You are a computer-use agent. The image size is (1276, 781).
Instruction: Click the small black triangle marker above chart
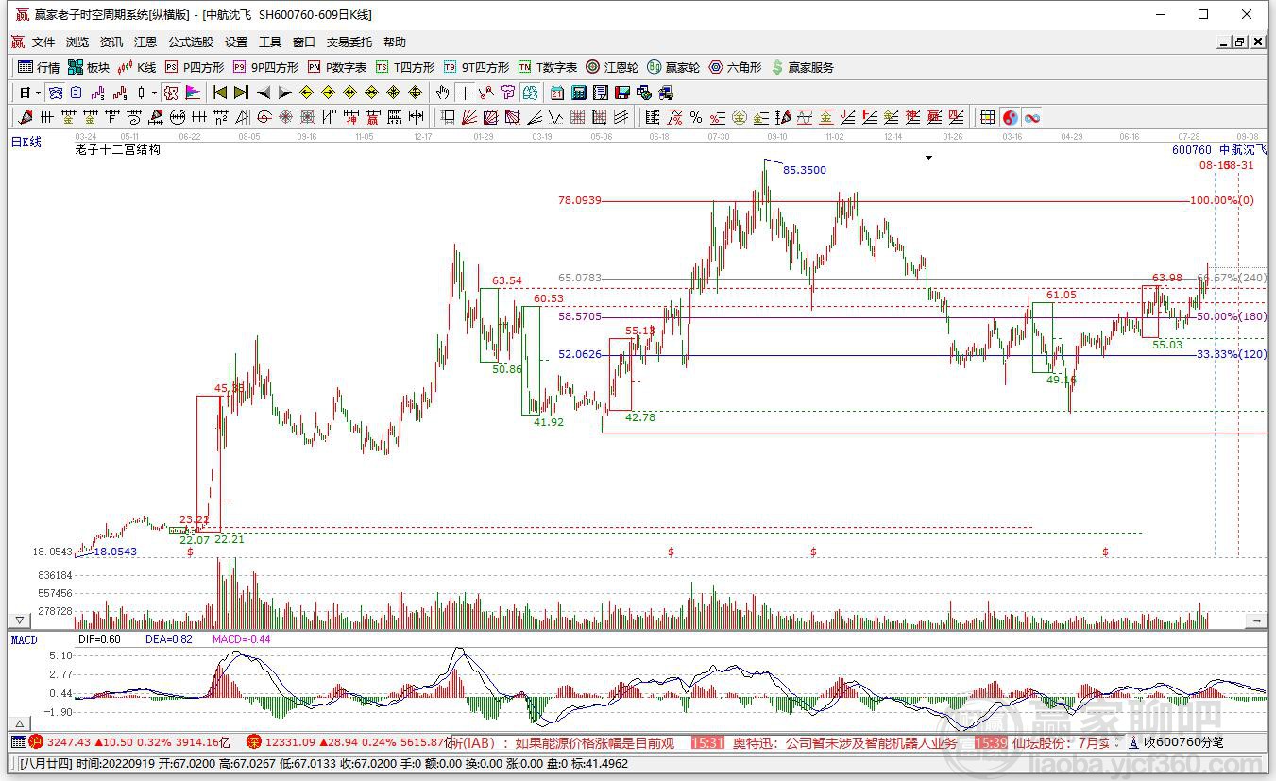[928, 158]
